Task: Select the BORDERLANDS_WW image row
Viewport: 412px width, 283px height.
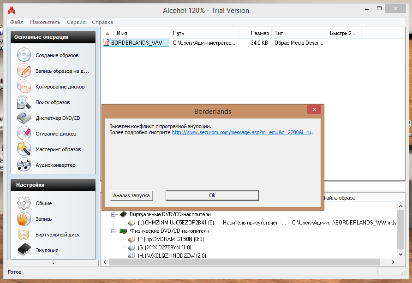Action: 136,42
